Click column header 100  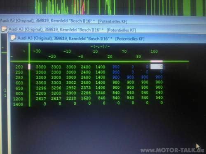click(x=154, y=51)
